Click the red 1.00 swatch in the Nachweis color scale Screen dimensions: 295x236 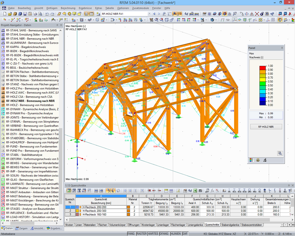[x=262, y=68]
